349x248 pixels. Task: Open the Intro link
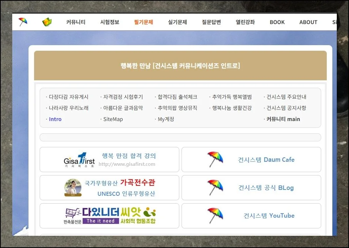click(x=54, y=119)
